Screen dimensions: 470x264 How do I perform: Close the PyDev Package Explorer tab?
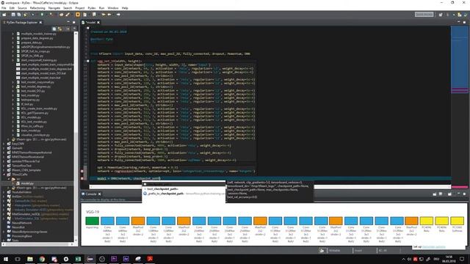[41, 23]
